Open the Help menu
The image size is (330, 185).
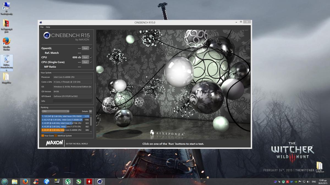[x=48, y=27]
